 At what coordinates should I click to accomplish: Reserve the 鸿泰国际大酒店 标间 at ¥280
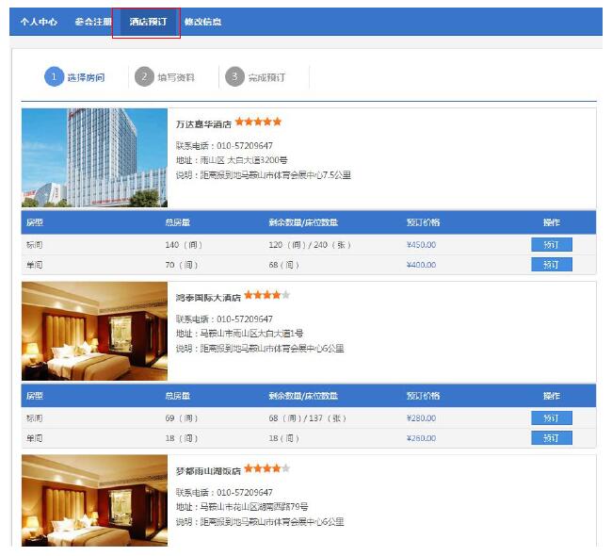(x=551, y=418)
